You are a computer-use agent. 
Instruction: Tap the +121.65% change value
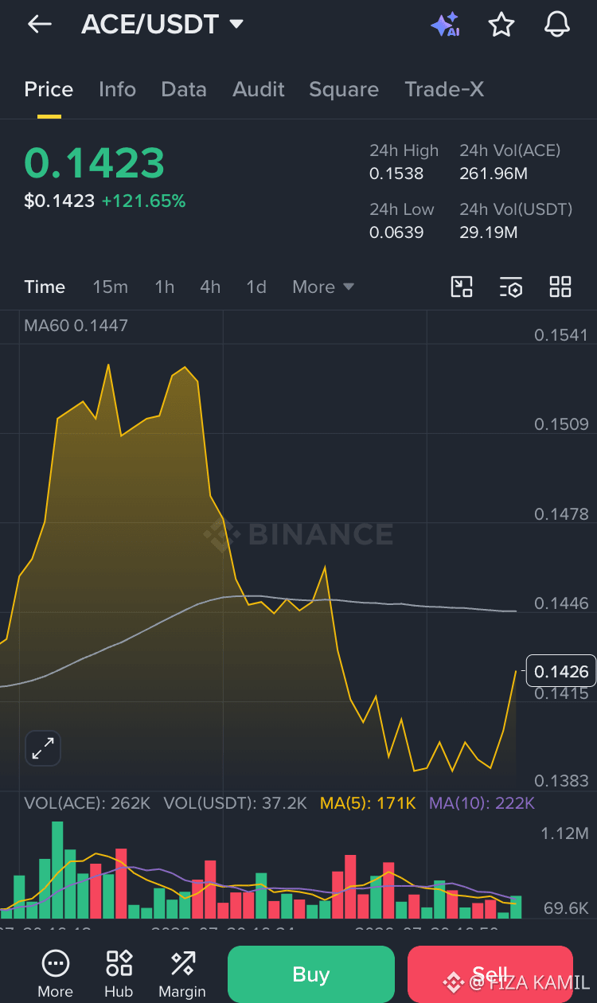coord(143,201)
